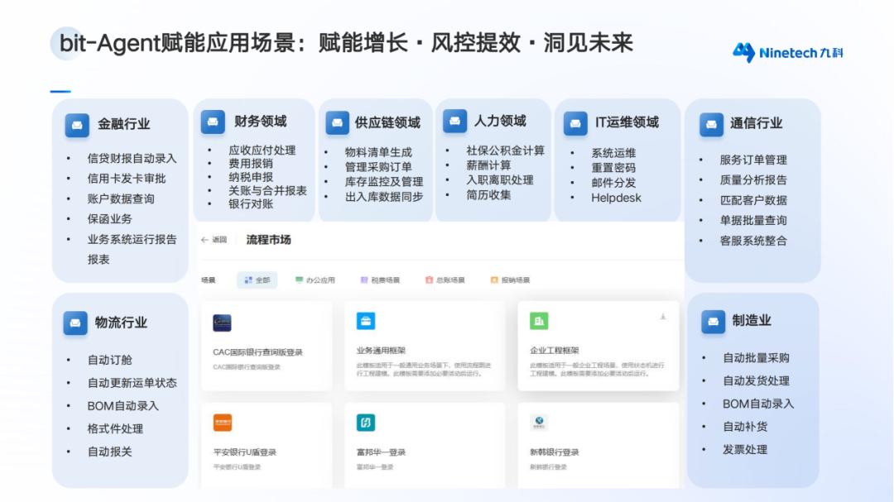The height and width of the screenshot is (502, 894).
Task: Click the Ninetech 九科 logo
Action: point(787,53)
